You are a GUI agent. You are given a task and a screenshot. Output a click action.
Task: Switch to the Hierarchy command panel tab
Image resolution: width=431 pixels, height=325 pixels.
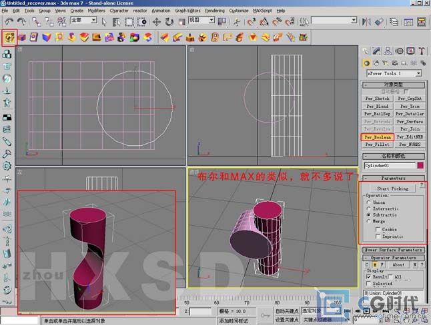(388, 51)
